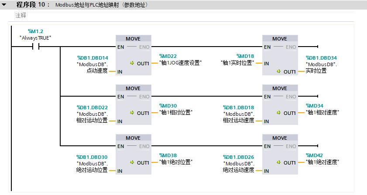Click the "轴1绝对速度" tag name
The height and width of the screenshot is (195, 367).
pos(323,162)
